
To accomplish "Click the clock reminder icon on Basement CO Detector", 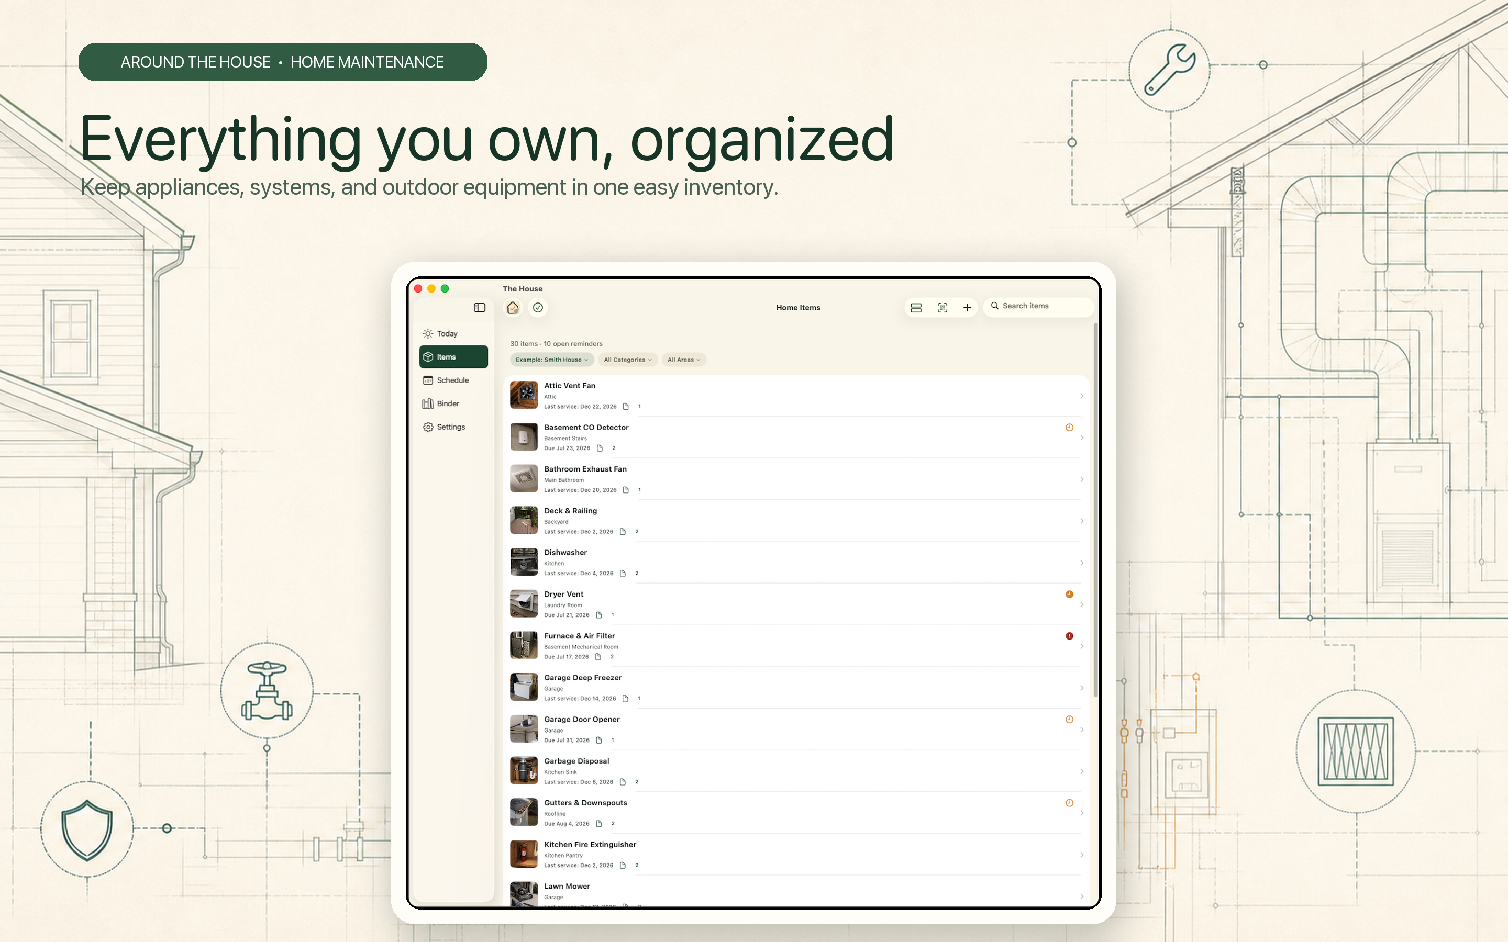I will point(1069,428).
